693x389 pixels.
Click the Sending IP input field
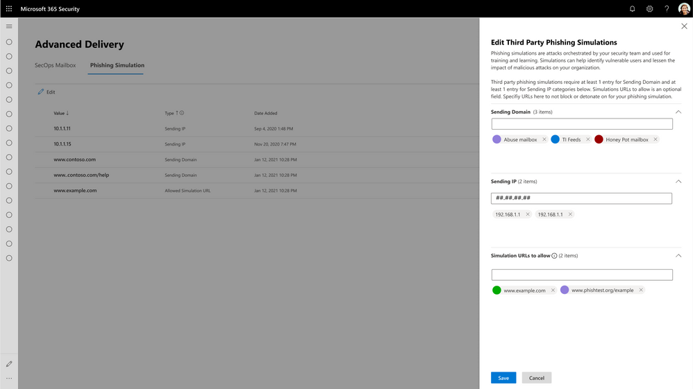point(581,198)
